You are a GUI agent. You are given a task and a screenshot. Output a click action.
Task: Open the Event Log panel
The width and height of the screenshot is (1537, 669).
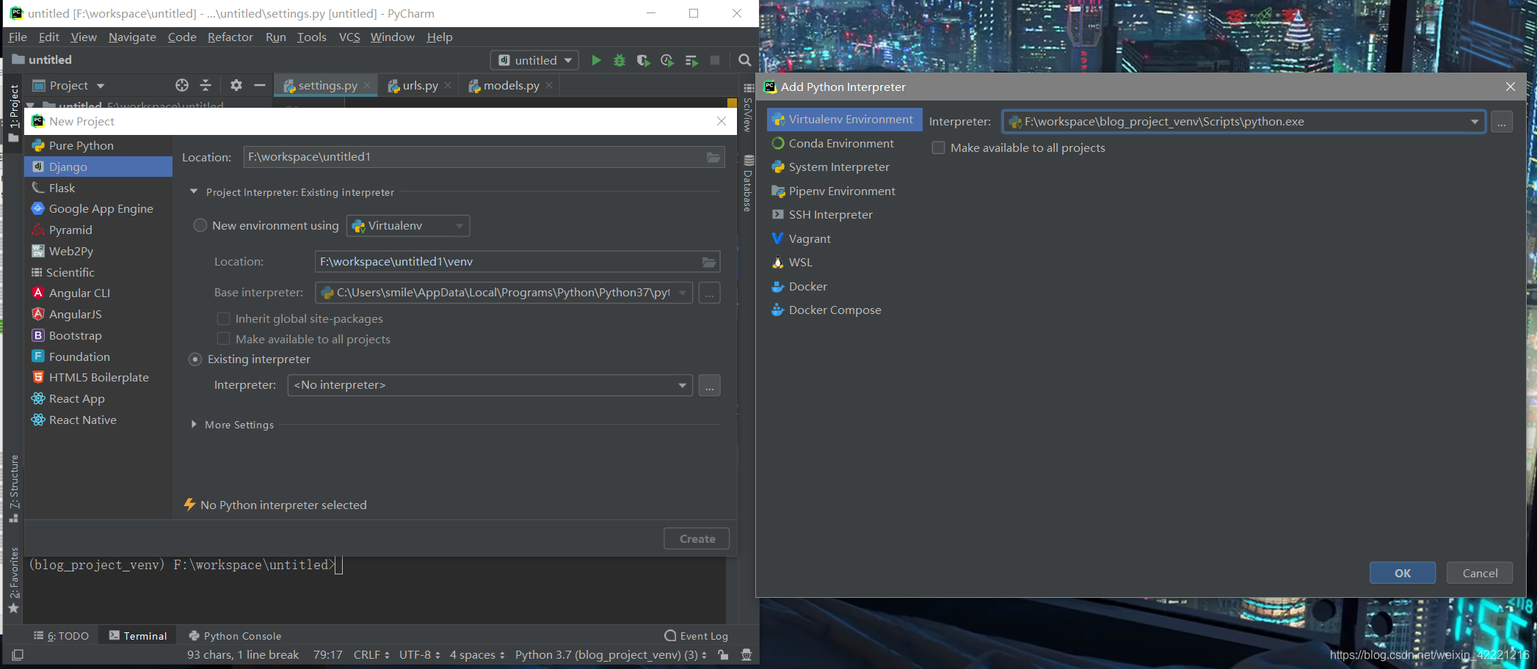click(696, 636)
